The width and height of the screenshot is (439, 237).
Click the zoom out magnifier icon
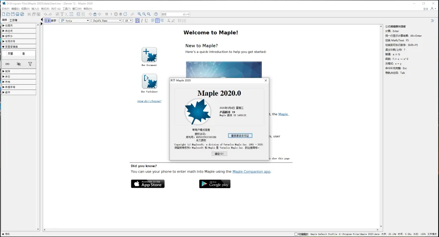[x=144, y=14]
